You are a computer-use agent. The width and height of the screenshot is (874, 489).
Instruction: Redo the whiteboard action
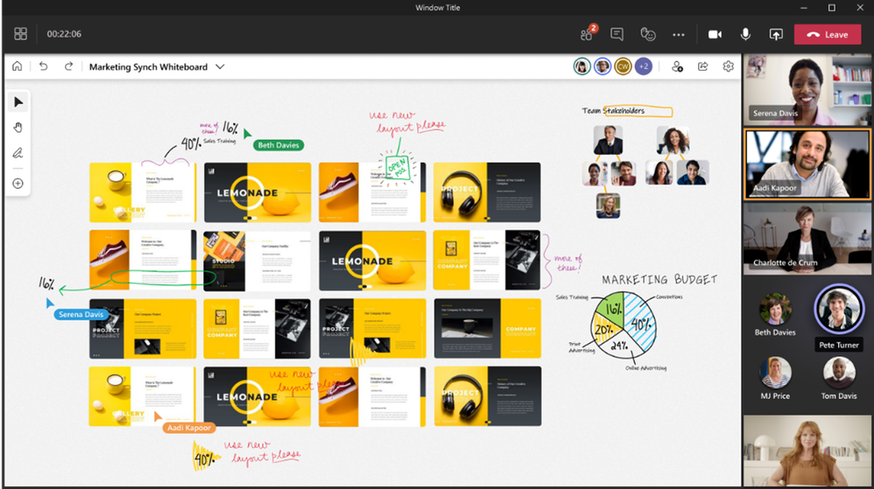(68, 66)
